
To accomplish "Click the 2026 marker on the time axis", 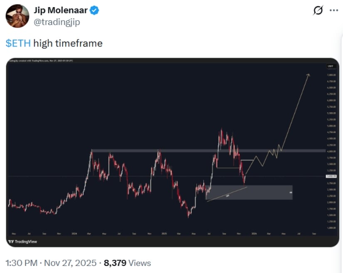I will pos(254,234).
